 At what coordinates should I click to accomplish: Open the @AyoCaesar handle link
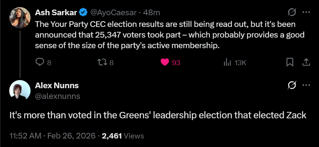click(x=114, y=13)
